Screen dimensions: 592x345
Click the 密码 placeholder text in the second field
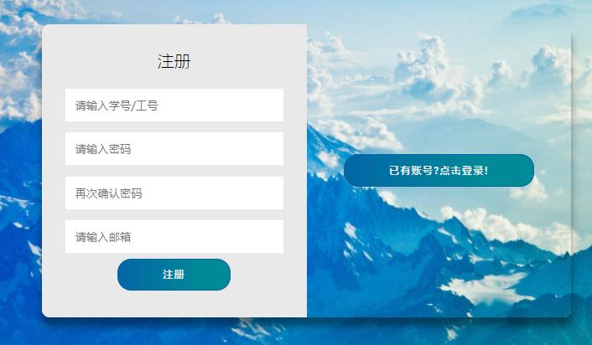tap(120, 149)
